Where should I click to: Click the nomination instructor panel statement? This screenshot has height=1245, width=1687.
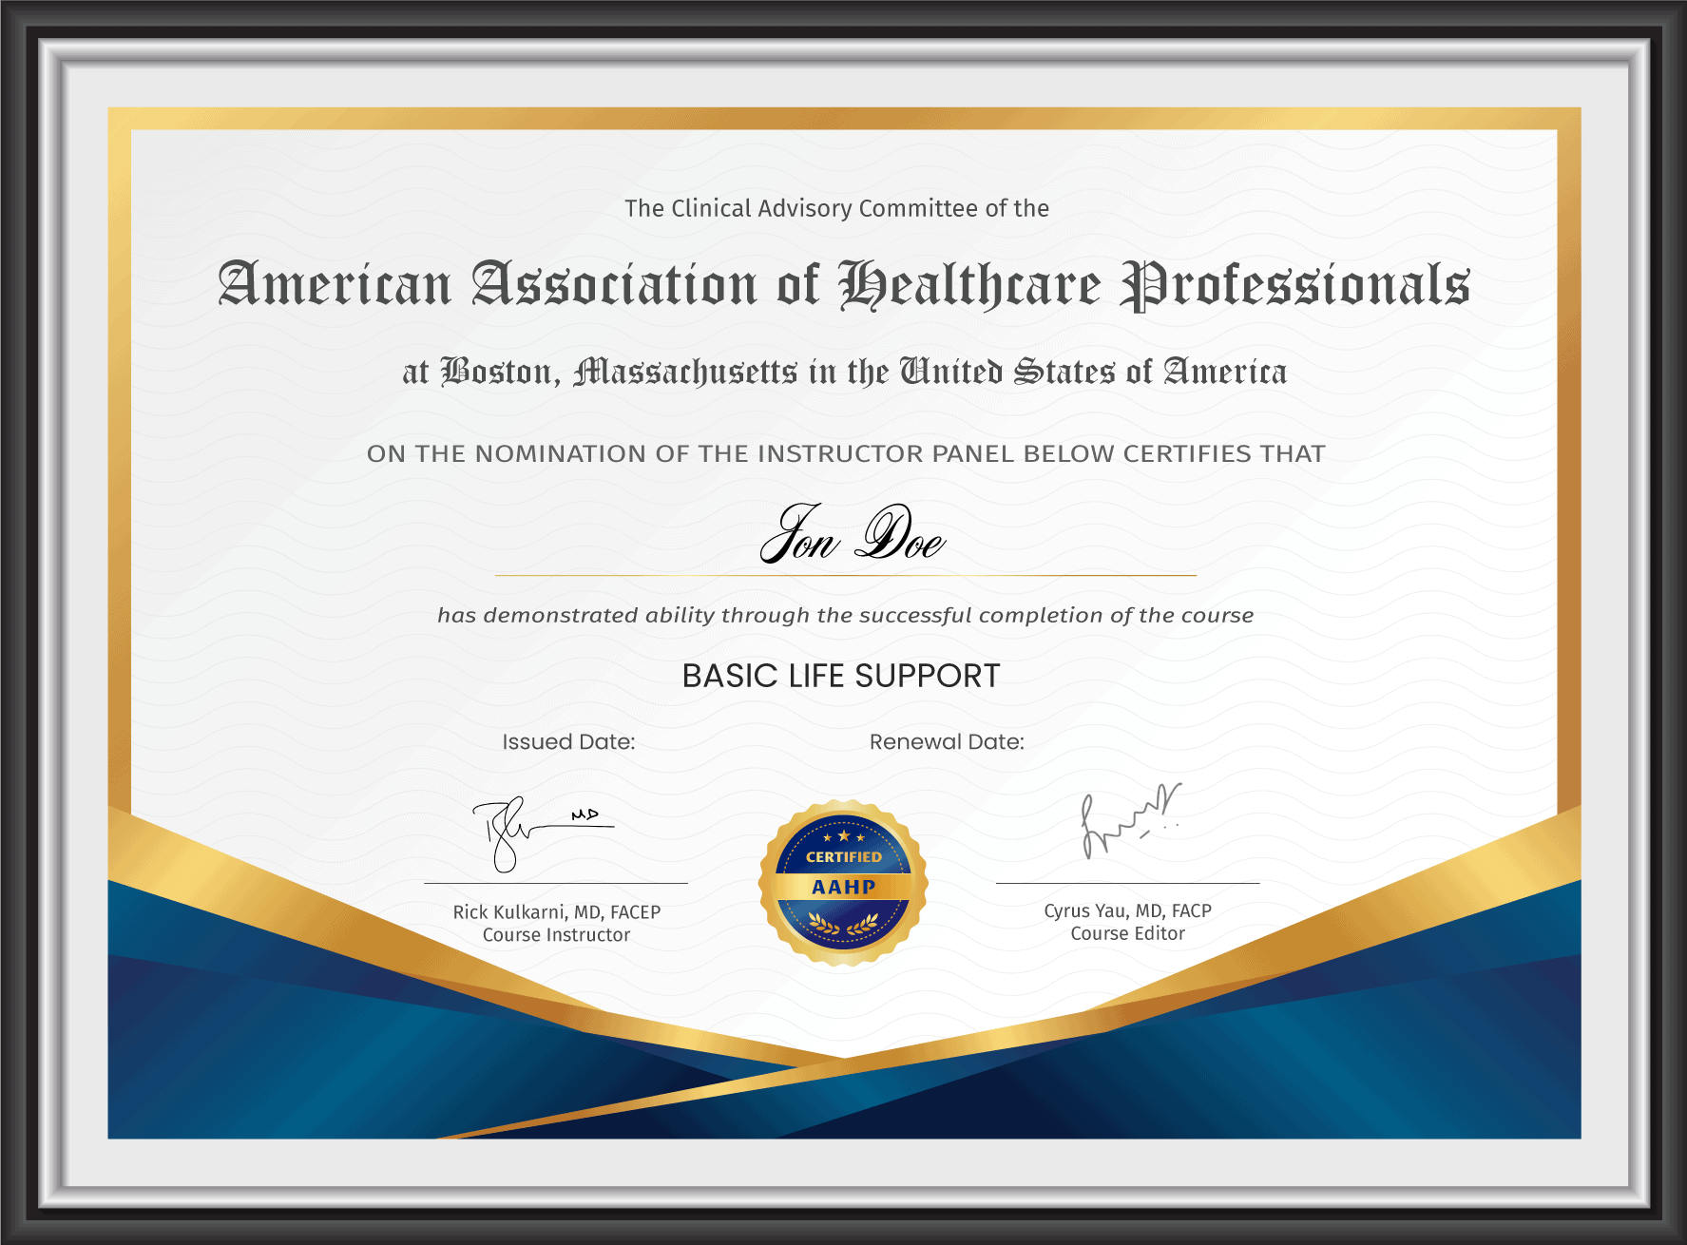(x=844, y=453)
